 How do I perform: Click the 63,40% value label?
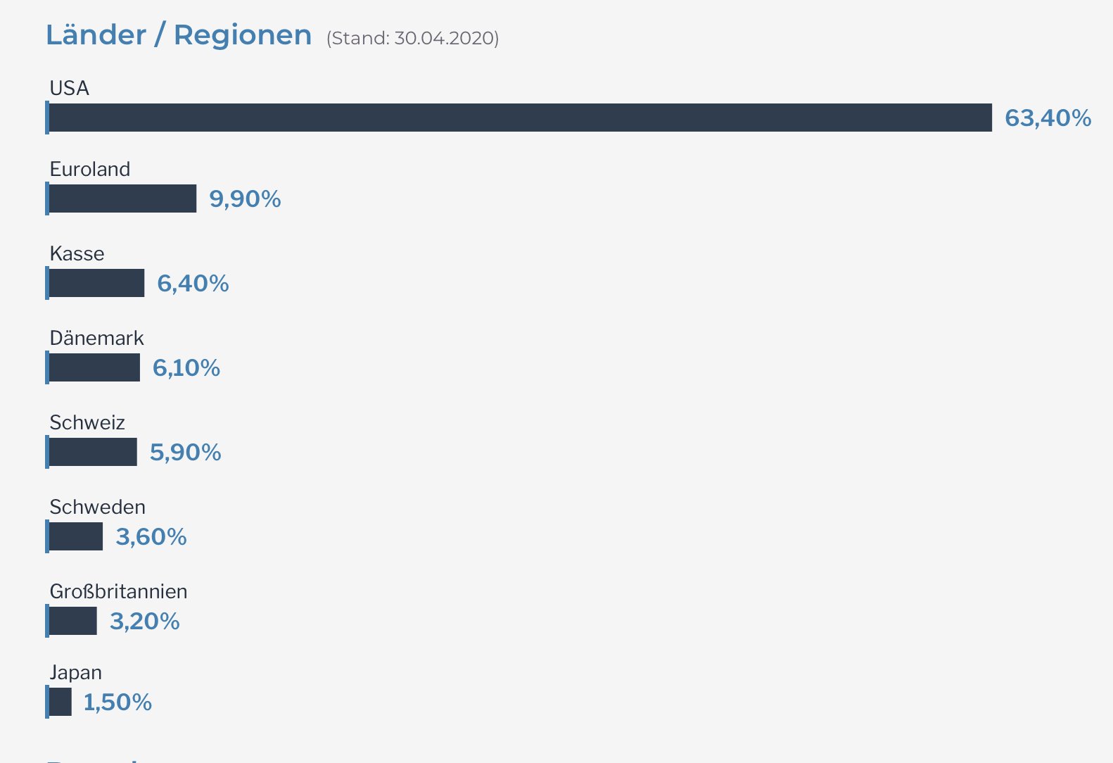(1048, 118)
